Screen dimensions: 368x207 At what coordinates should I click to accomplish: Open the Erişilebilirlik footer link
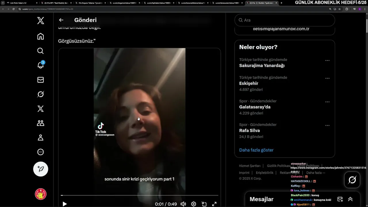[x=264, y=173]
